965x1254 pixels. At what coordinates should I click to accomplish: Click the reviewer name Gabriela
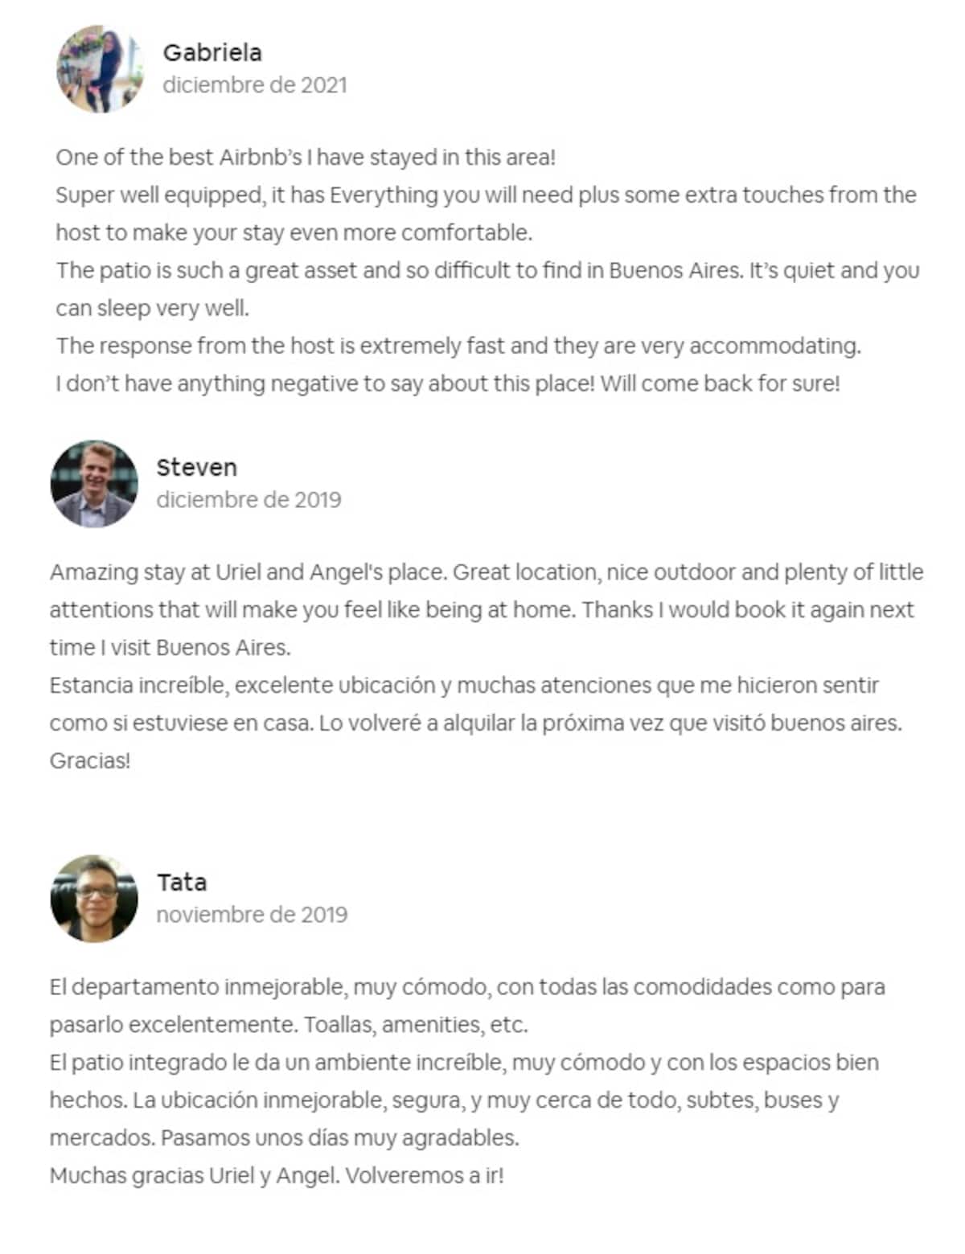coord(212,53)
